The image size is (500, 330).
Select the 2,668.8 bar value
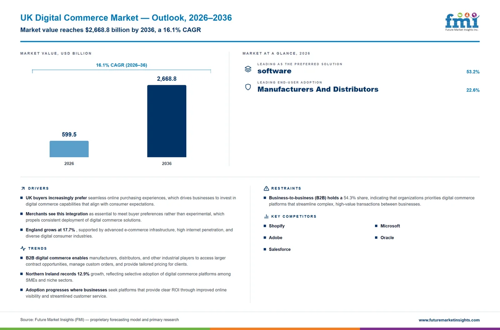point(167,79)
